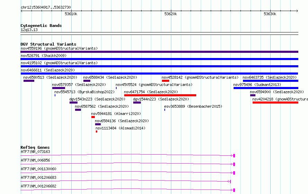
Task: Click the long red nsv6471754 bar
Action: point(160,95)
